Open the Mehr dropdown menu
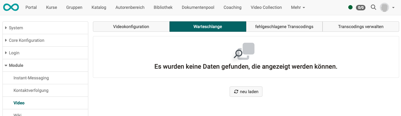401x116 pixels. point(298,7)
